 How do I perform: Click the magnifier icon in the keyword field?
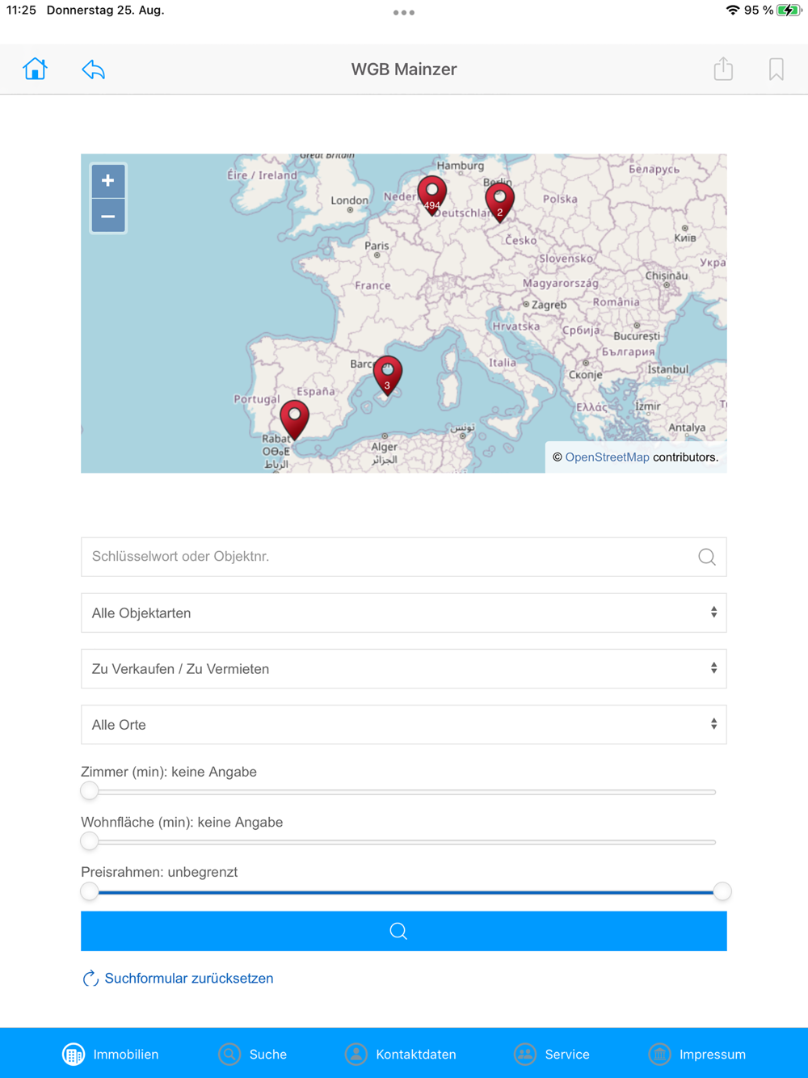click(x=707, y=557)
